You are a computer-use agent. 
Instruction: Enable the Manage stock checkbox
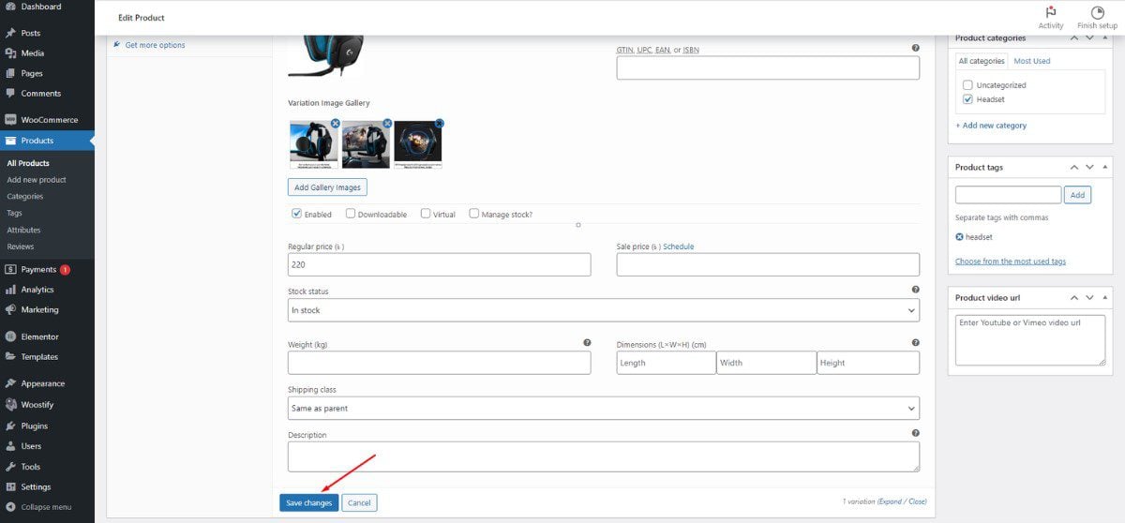pos(474,214)
